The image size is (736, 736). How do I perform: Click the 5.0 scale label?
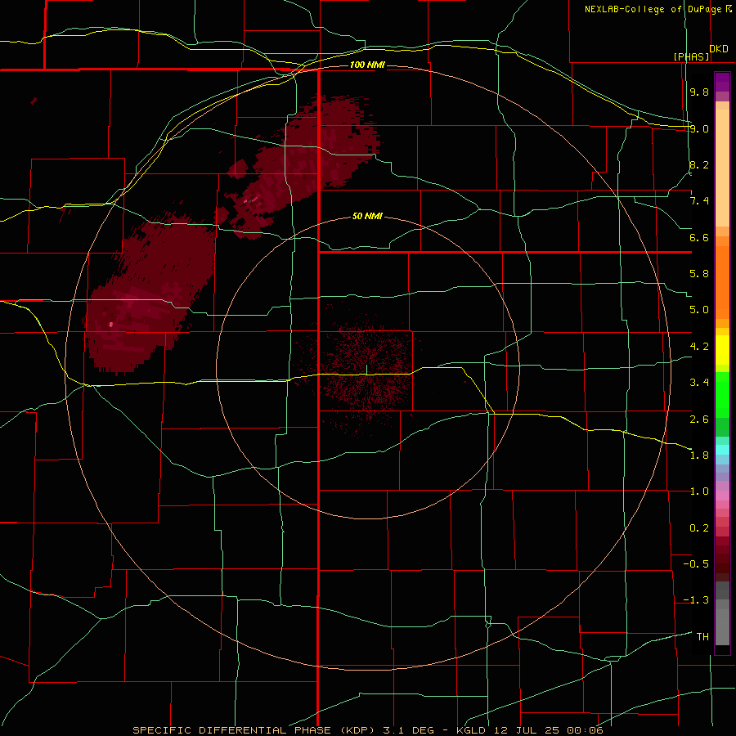699,310
